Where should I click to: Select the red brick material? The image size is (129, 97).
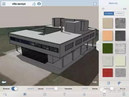coord(107,73)
